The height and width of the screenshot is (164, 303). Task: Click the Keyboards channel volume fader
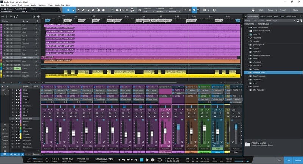click(x=205, y=128)
